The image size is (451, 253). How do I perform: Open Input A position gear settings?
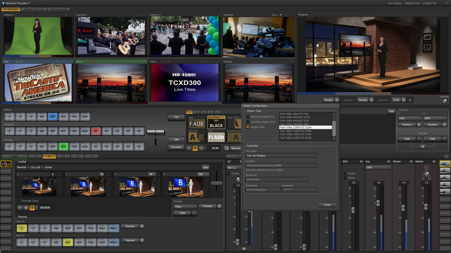click(x=142, y=226)
